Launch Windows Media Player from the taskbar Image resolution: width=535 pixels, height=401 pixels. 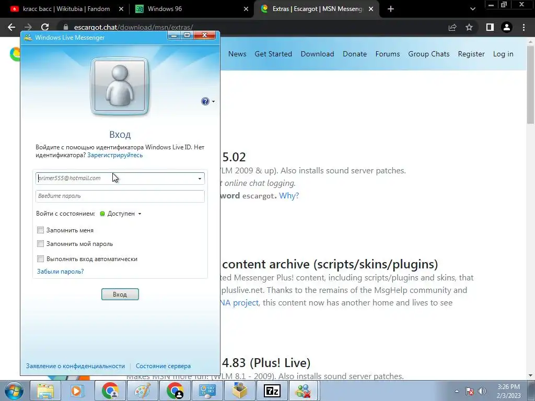click(x=77, y=391)
